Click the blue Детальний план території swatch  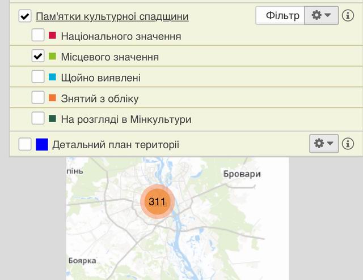(42, 144)
